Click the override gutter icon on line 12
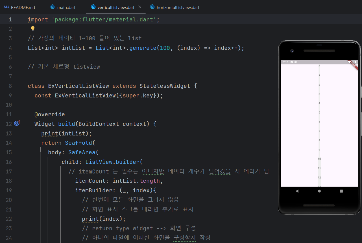The width and height of the screenshot is (362, 243). coord(17,123)
